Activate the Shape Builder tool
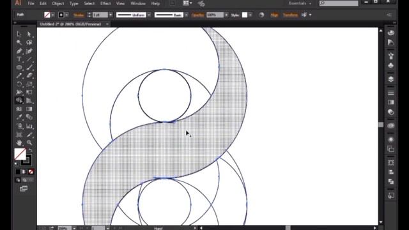The width and height of the screenshot is (409, 230). (x=19, y=100)
